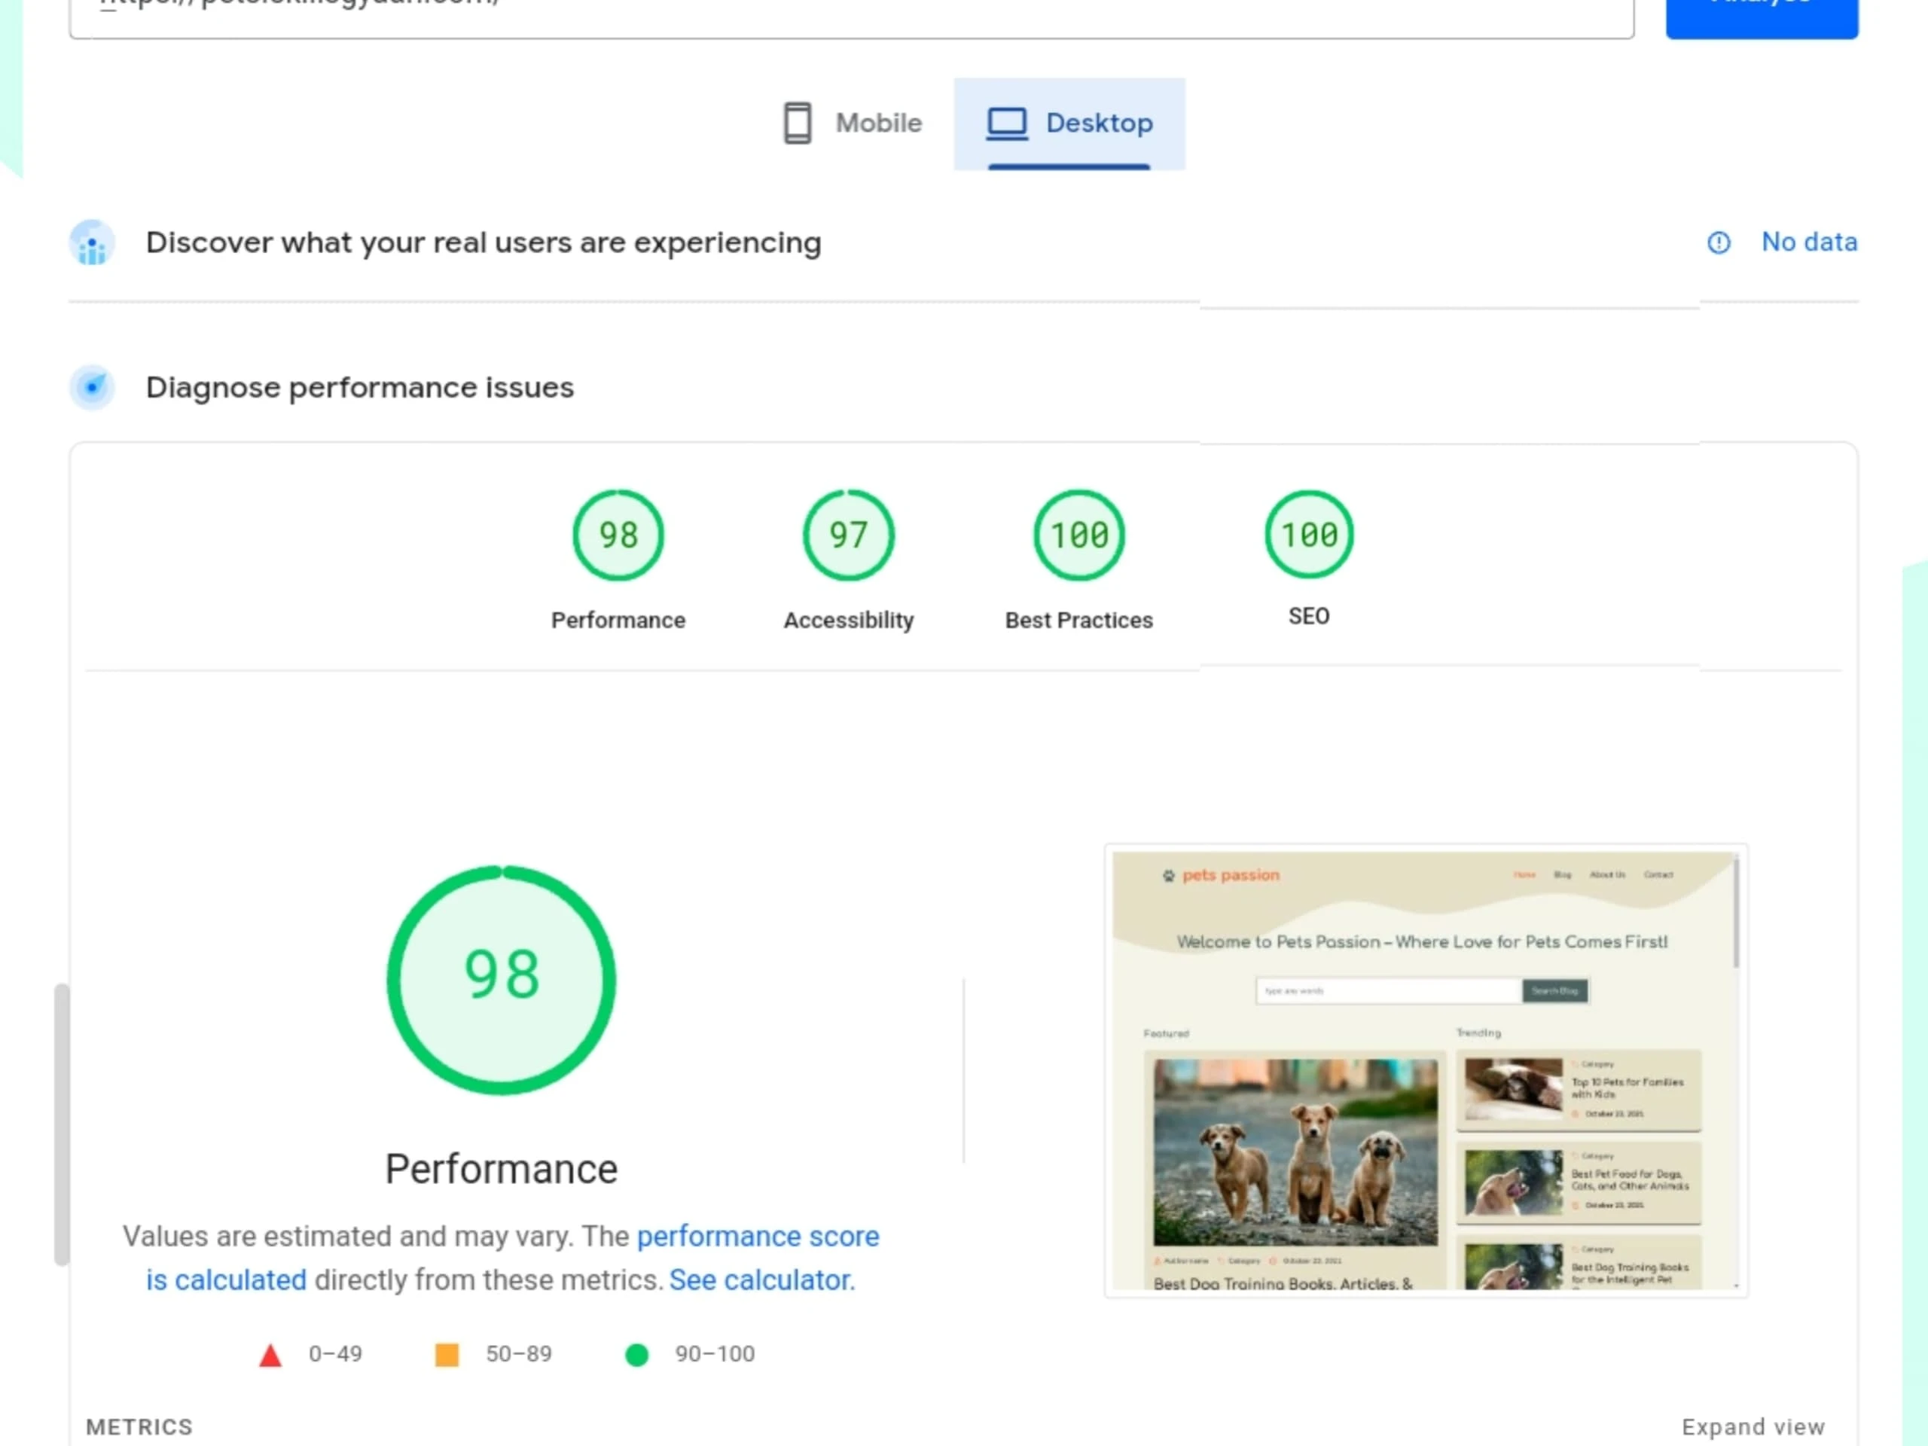Select the 98 Performance score circle
1928x1446 pixels.
point(618,535)
